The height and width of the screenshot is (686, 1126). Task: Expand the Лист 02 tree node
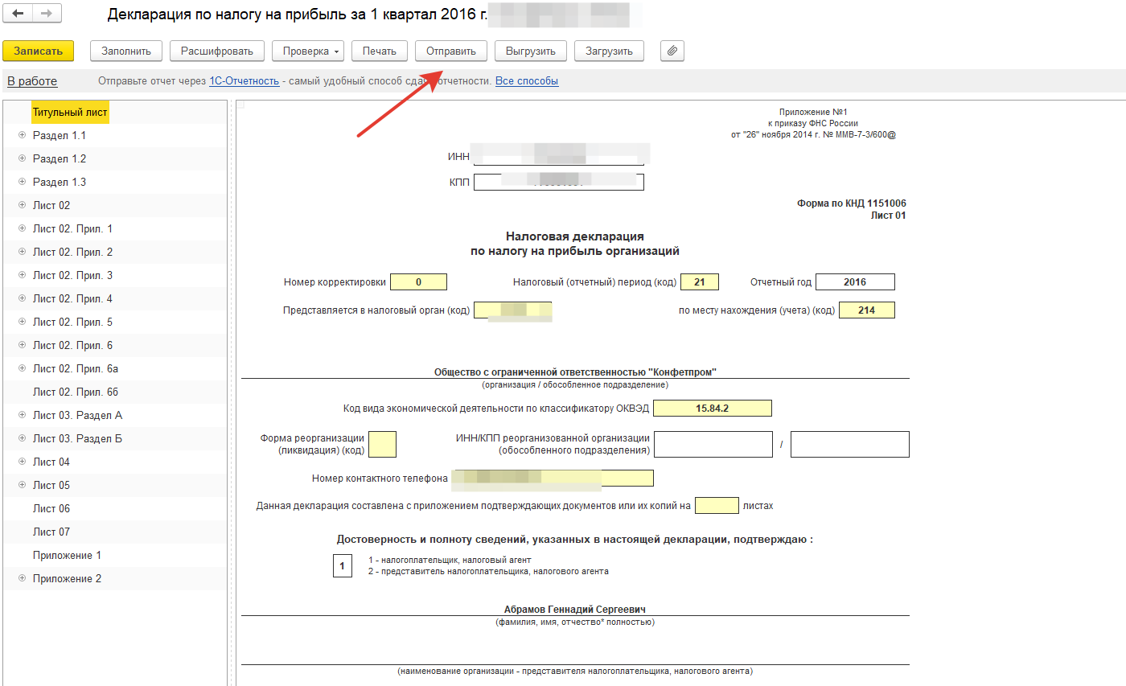(22, 205)
